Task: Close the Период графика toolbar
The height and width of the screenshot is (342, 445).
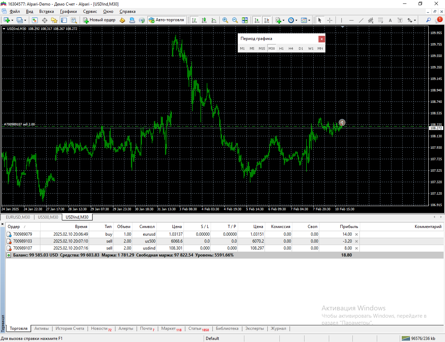Action: click(322, 39)
